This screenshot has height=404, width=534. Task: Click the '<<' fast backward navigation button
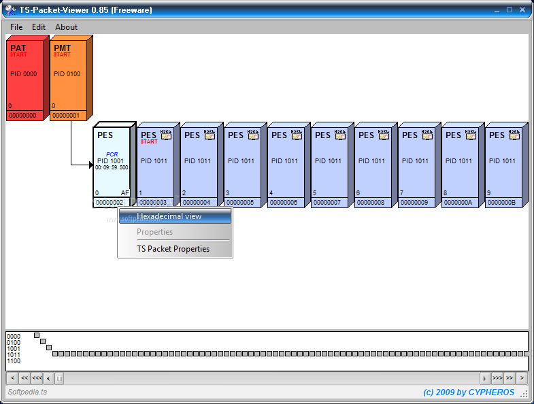point(24,377)
